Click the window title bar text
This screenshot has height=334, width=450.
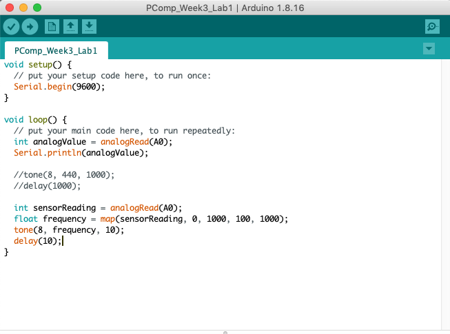(225, 8)
